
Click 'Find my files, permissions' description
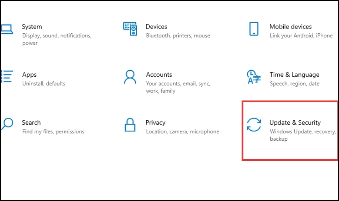[53, 131]
